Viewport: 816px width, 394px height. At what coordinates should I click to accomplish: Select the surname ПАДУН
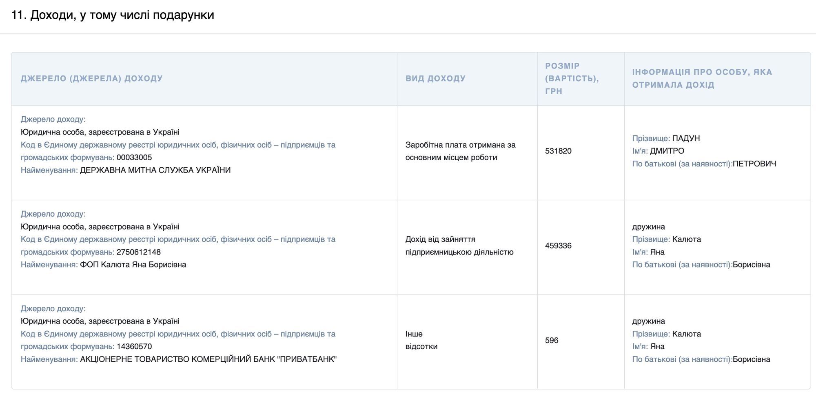[x=686, y=138]
